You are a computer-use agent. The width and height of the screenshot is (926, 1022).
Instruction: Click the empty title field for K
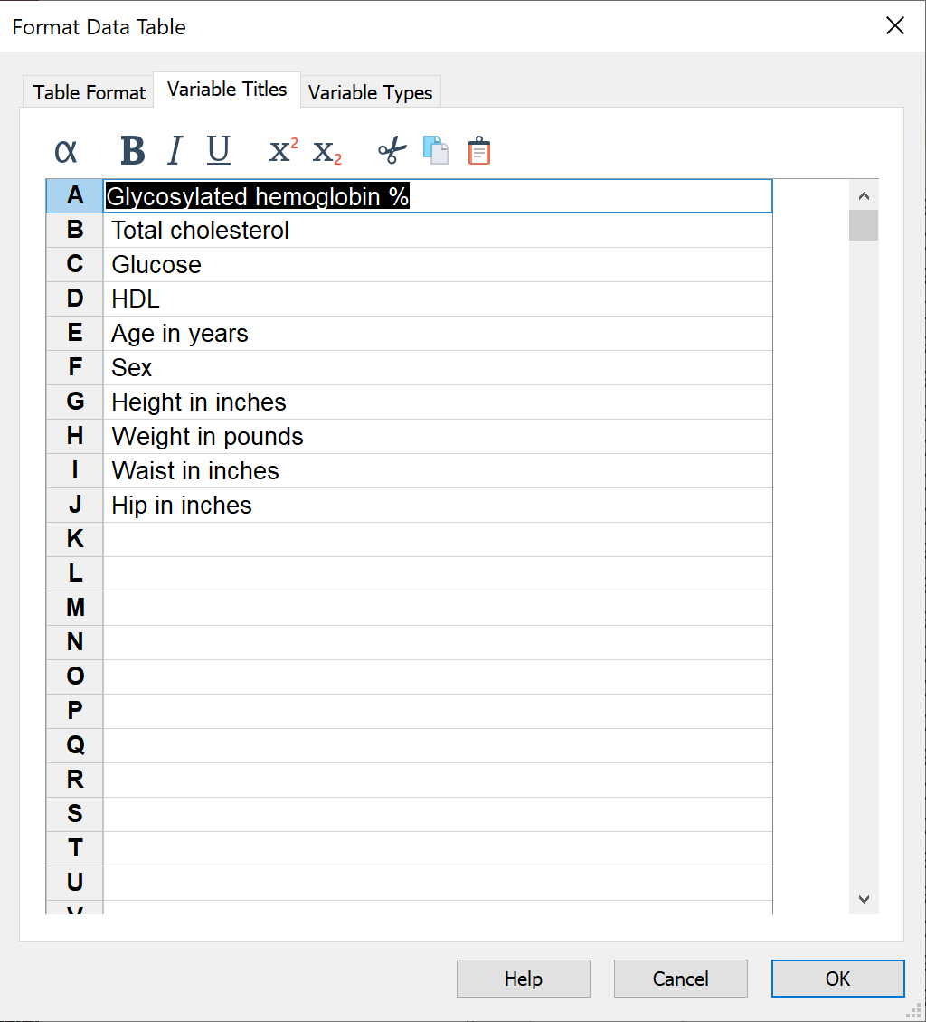(438, 540)
